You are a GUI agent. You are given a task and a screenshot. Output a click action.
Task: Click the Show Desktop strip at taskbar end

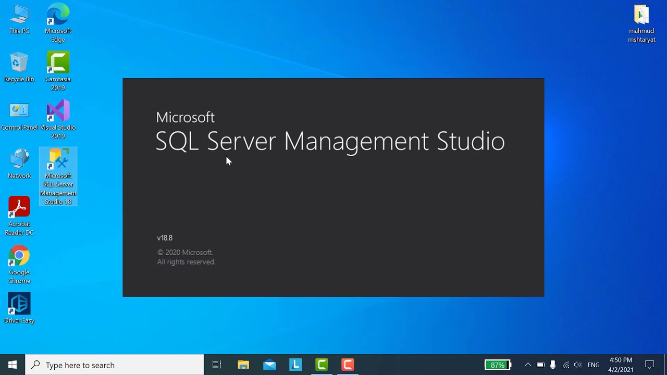[665, 365]
